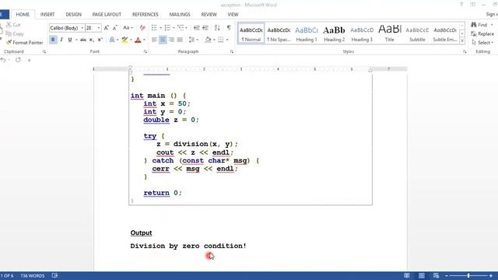Open Read Mode view in status bar
Viewport: 498px width, 280px height.
click(x=407, y=275)
